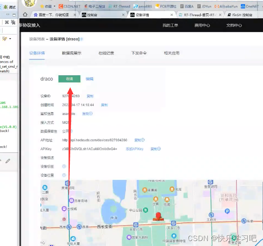Copy the 鉴权信息 value
The image size is (263, 246).
pyautogui.click(x=85, y=114)
